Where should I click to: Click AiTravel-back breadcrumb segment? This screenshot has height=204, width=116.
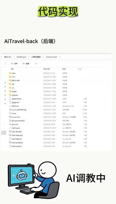52,57
